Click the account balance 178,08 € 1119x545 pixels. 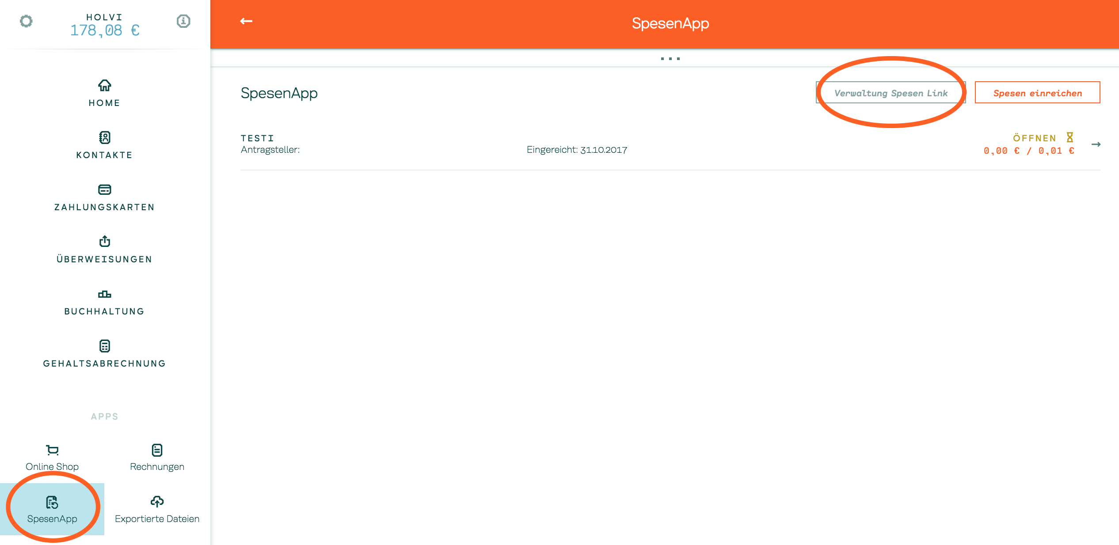click(x=105, y=30)
